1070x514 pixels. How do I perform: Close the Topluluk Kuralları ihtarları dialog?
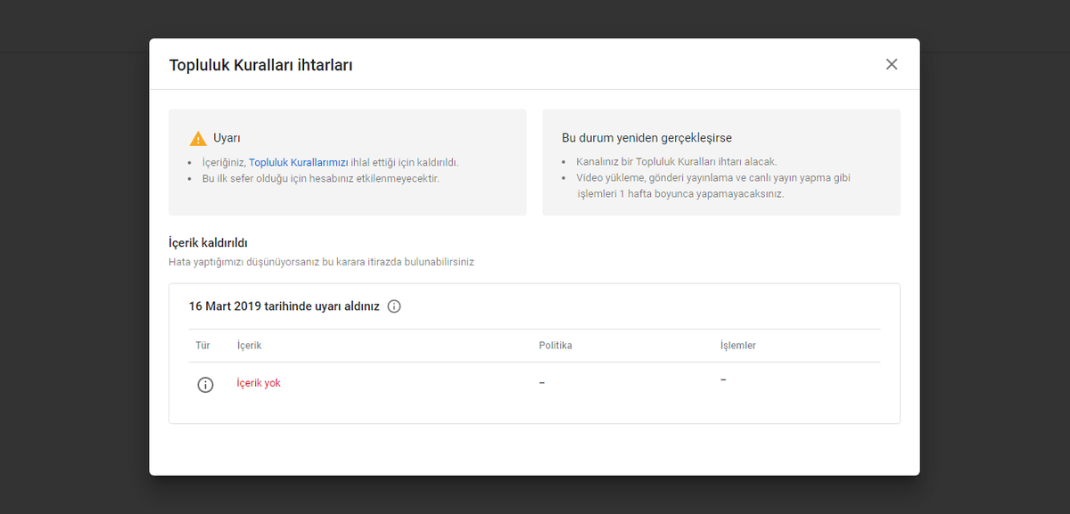892,64
